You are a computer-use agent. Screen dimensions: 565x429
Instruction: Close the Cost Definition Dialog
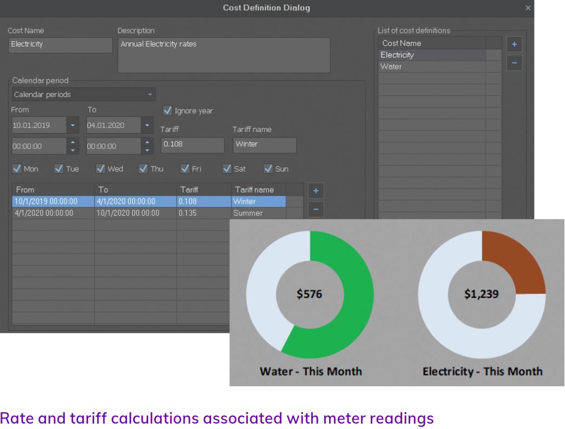(x=528, y=8)
